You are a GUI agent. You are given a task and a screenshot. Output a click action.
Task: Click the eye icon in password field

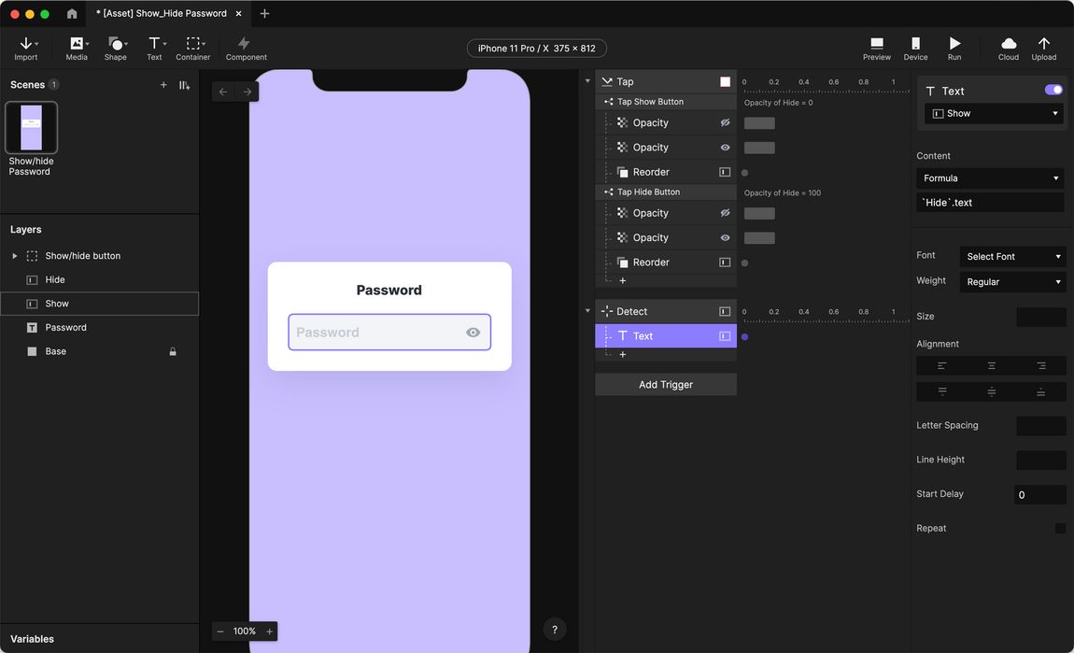473,333
